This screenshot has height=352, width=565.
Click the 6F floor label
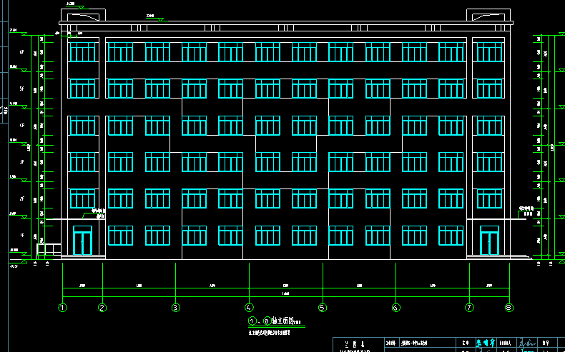pyautogui.click(x=22, y=52)
